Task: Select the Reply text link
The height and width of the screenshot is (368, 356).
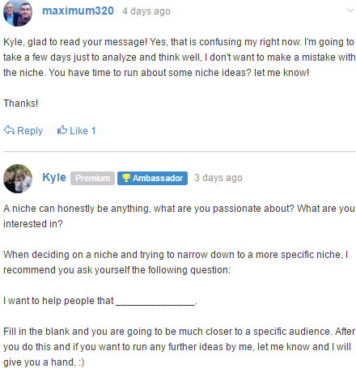Action: (x=30, y=131)
